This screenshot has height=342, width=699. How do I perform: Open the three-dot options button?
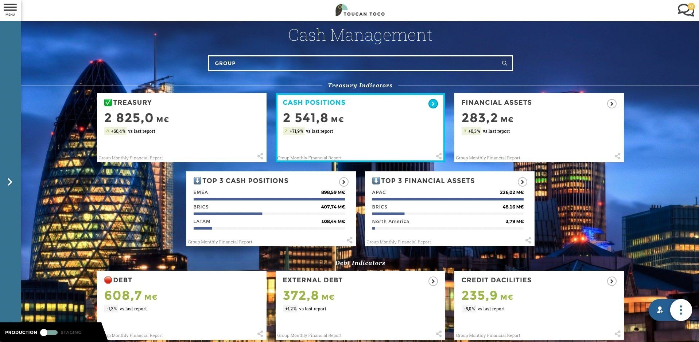(680, 310)
